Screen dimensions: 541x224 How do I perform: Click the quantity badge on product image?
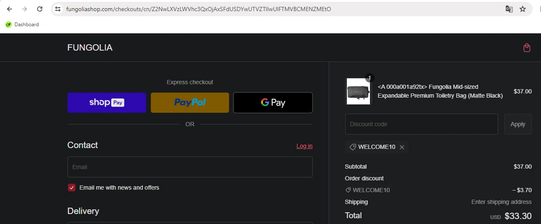369,78
